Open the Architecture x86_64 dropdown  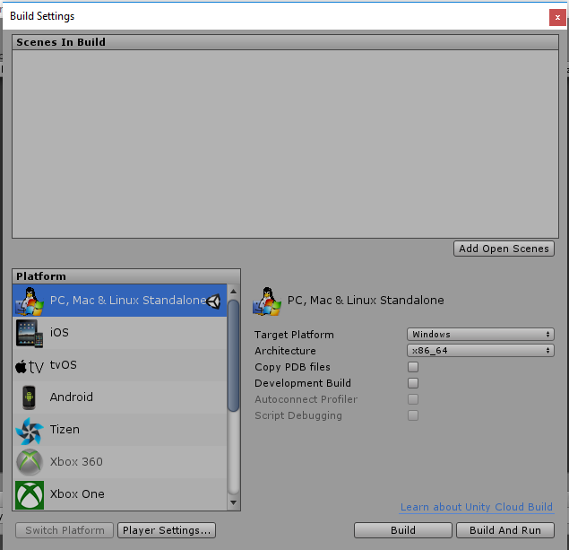(x=480, y=351)
